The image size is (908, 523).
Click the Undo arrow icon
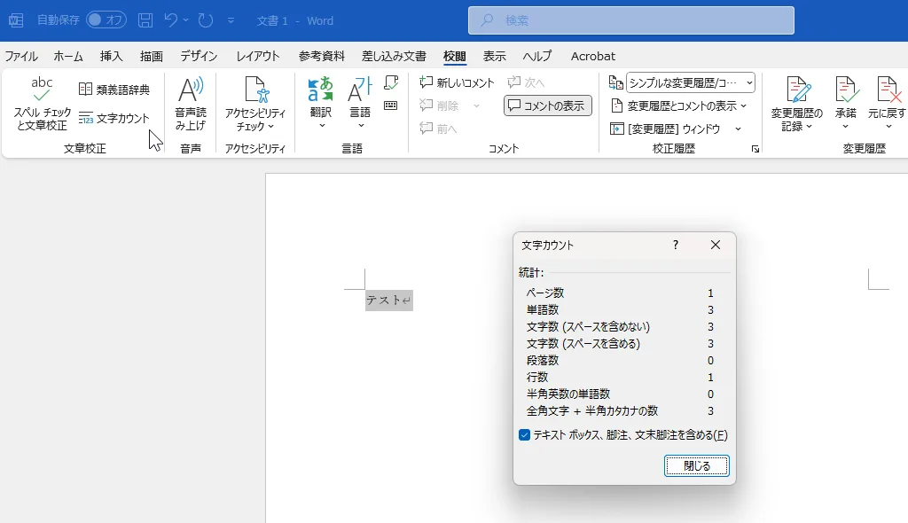click(x=170, y=20)
